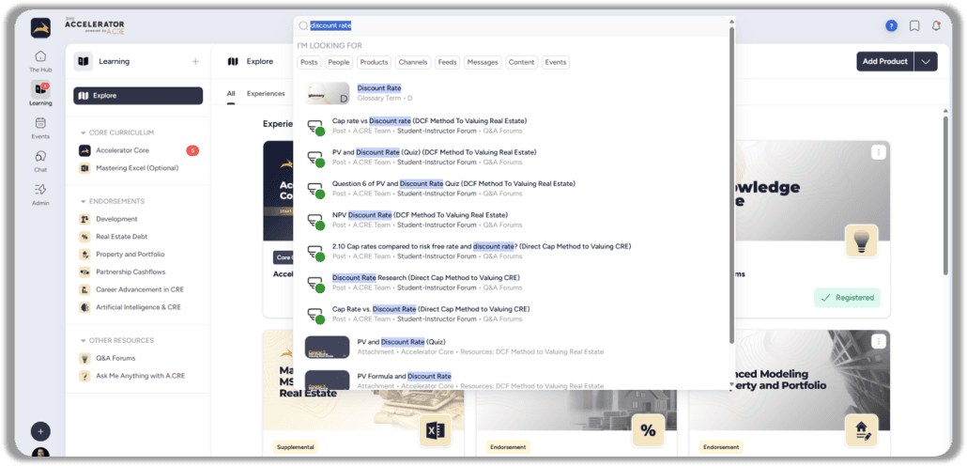Click the round plus button bottom-left
This screenshot has width=967, height=466.
point(40,431)
